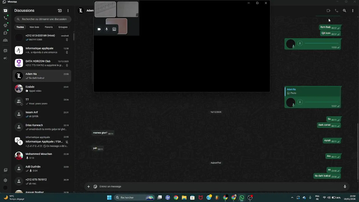The width and height of the screenshot is (359, 202).
Task: Open WhatsApp Settings gear icon
Action: pyautogui.click(x=5, y=180)
